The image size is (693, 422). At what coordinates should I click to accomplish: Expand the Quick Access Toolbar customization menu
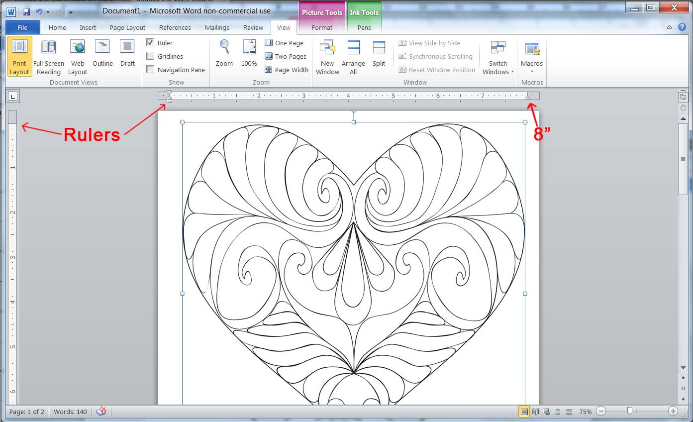[71, 11]
